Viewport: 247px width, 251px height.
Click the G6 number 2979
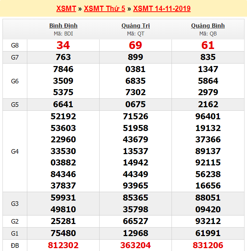pyautogui.click(x=208, y=92)
